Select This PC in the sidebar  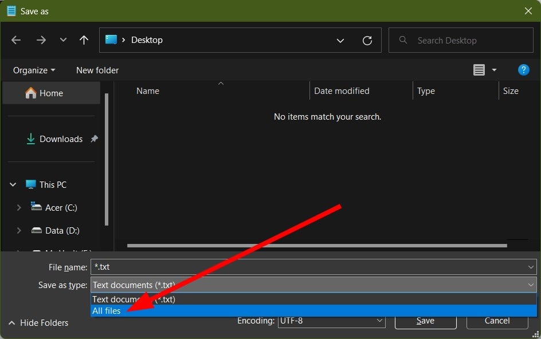(x=52, y=184)
